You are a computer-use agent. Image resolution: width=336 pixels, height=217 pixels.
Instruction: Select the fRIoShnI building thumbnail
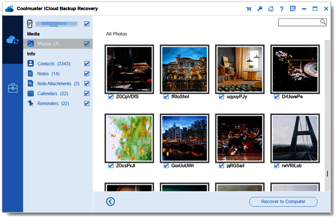184,69
